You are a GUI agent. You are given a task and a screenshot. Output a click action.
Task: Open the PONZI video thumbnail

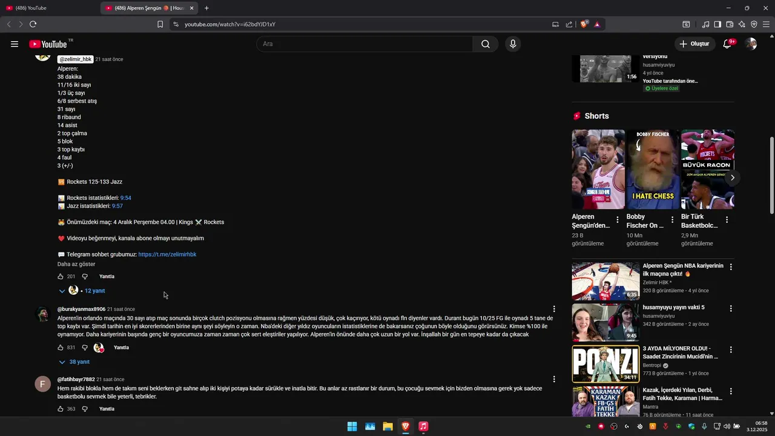pyautogui.click(x=605, y=363)
